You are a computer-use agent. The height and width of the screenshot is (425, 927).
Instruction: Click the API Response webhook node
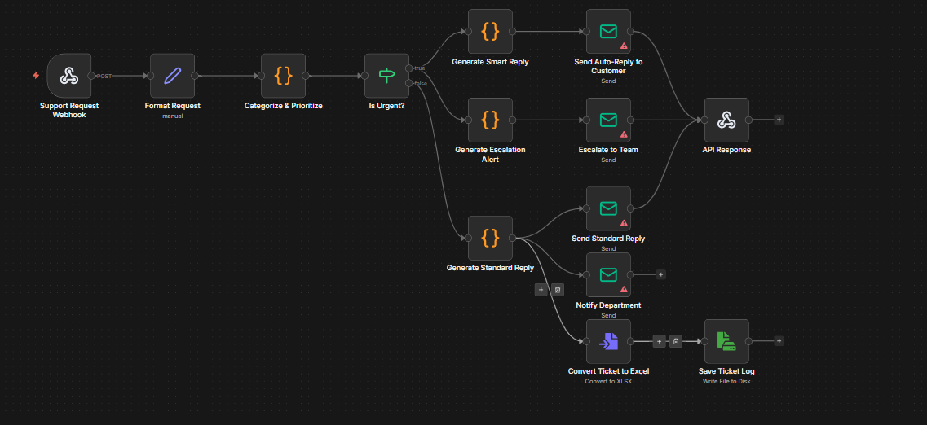[726, 120]
